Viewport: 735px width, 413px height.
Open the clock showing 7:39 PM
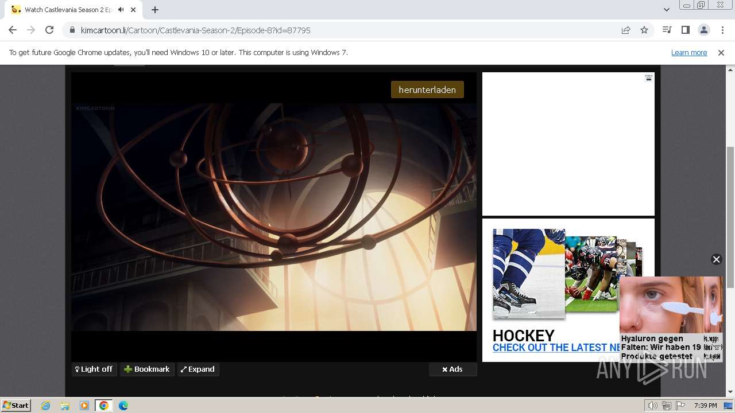click(705, 406)
